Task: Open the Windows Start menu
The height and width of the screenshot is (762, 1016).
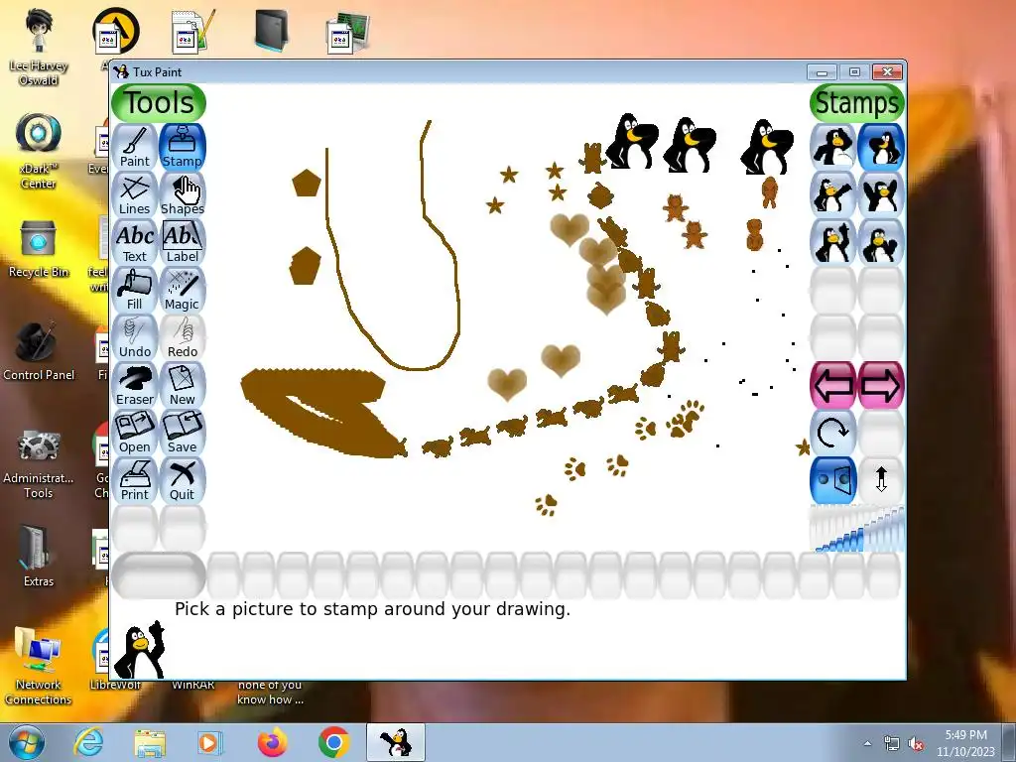Action: pos(26,742)
